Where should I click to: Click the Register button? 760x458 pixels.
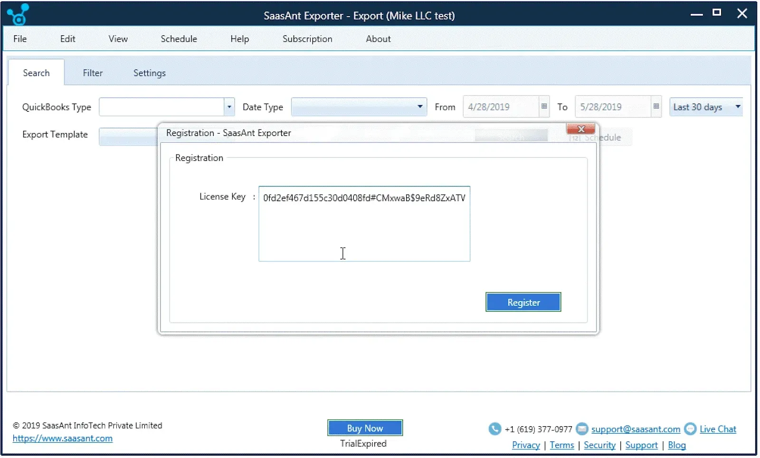click(x=523, y=302)
